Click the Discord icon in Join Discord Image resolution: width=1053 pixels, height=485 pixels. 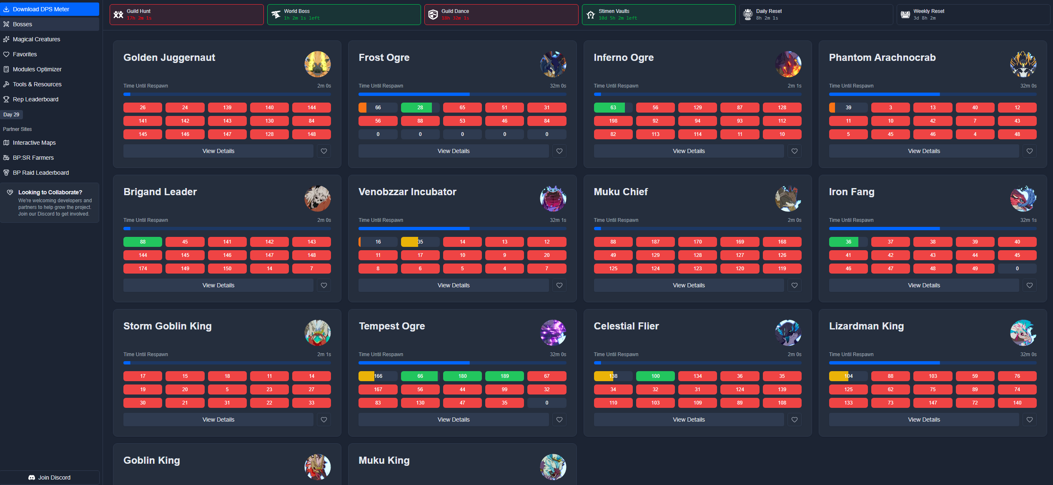(32, 477)
